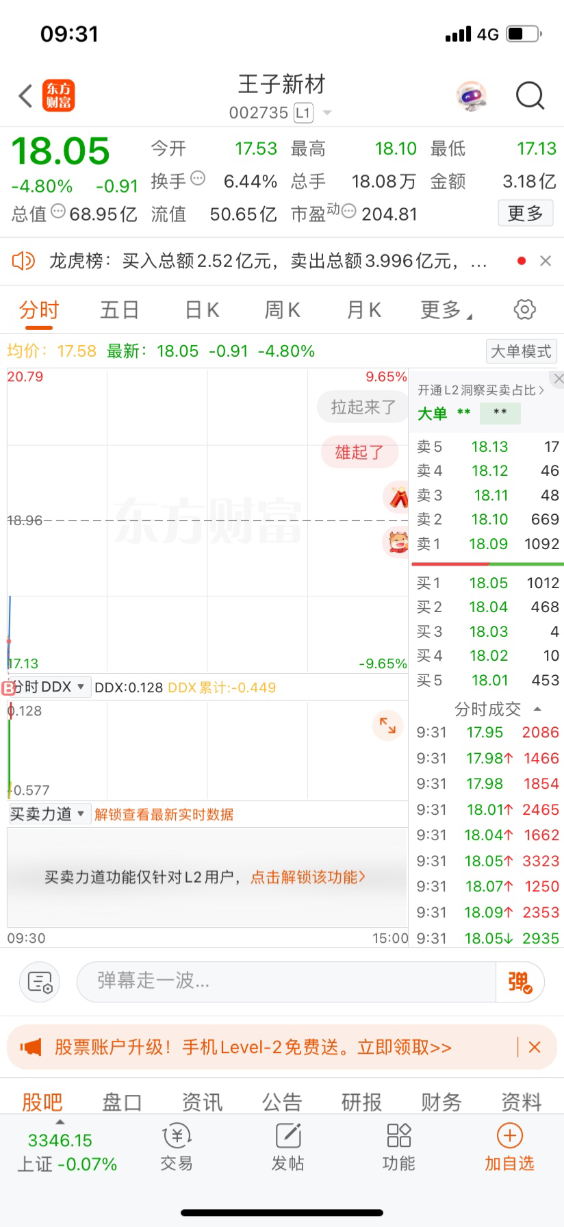Tap 解锁查看最新实时数据 link
Viewport: 564px width, 1227px height.
pyautogui.click(x=164, y=815)
